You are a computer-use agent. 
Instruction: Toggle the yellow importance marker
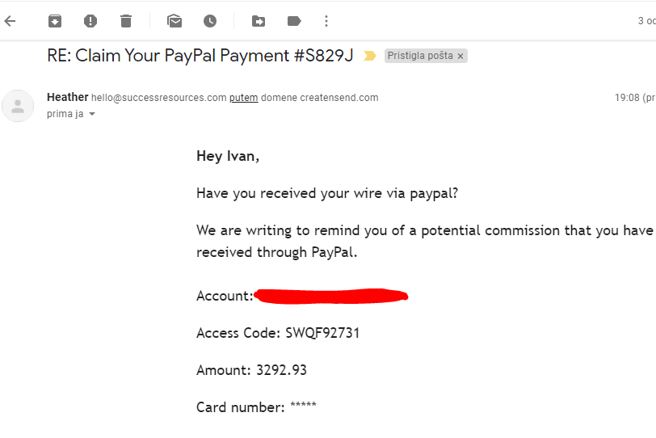370,56
